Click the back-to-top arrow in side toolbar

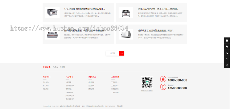pos(227,59)
